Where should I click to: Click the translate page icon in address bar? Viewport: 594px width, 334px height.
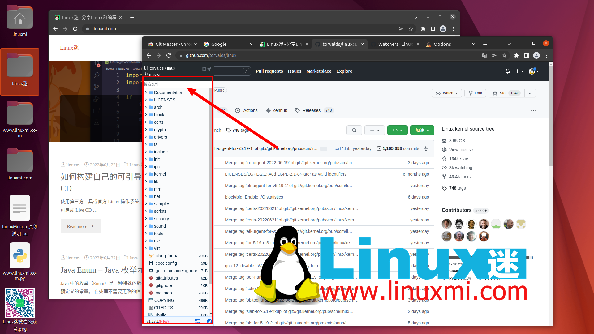coord(484,55)
